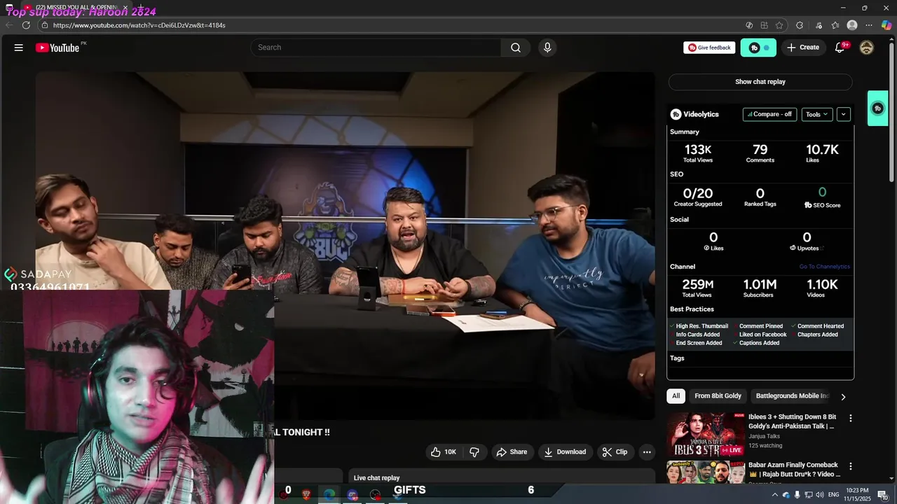Select the Battlegrounds Mobile India chip
The height and width of the screenshot is (504, 897).
click(x=792, y=396)
